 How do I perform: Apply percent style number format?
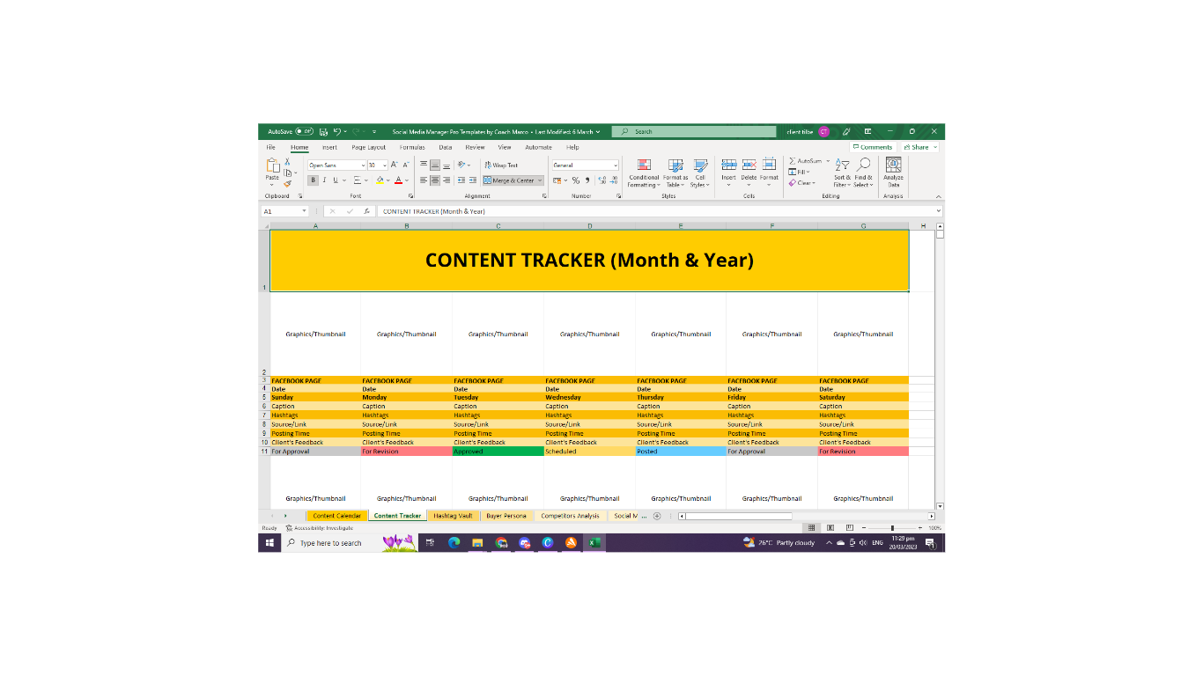coord(576,180)
